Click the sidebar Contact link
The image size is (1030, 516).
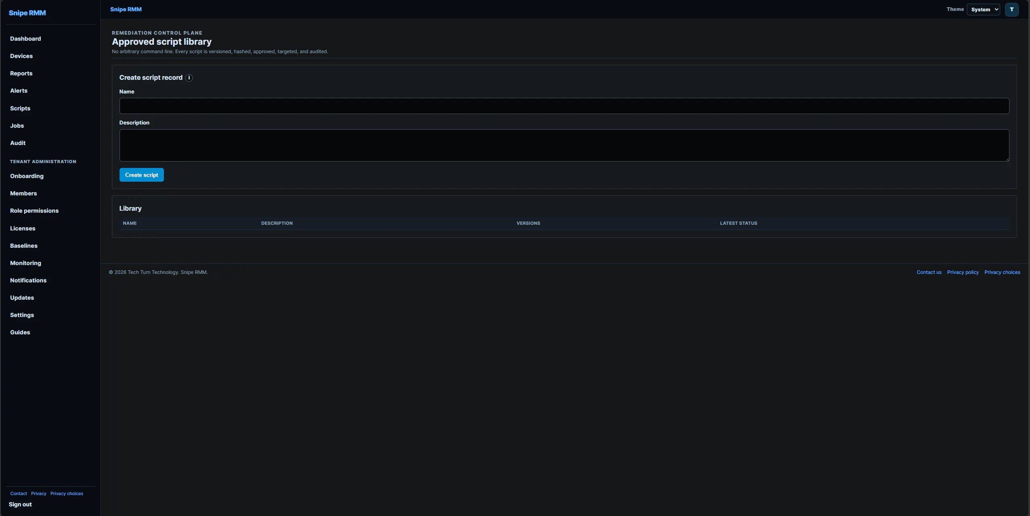(19, 493)
